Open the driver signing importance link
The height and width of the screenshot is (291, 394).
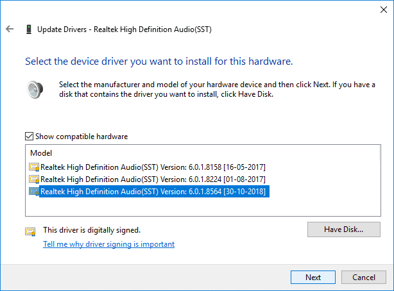[x=108, y=244]
